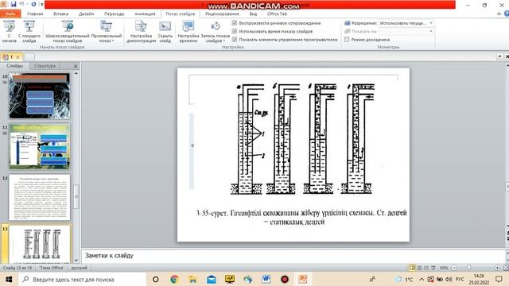
Task: Open File Explorer from the taskbar
Action: click(192, 279)
